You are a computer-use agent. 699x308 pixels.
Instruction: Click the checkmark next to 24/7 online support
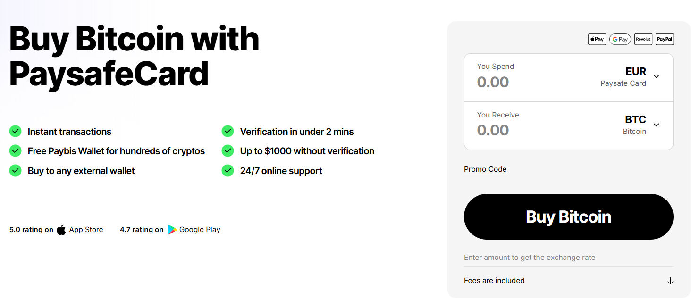[x=227, y=170]
